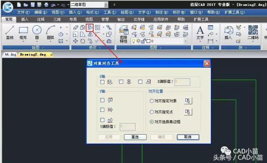Open the GstarCAD application logo menu
The height and width of the screenshot is (163, 267).
pyautogui.click(x=8, y=7)
